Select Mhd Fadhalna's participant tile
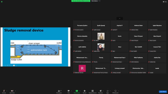Image resolution: width=168 pixels, height=94 pixels. [138, 58]
